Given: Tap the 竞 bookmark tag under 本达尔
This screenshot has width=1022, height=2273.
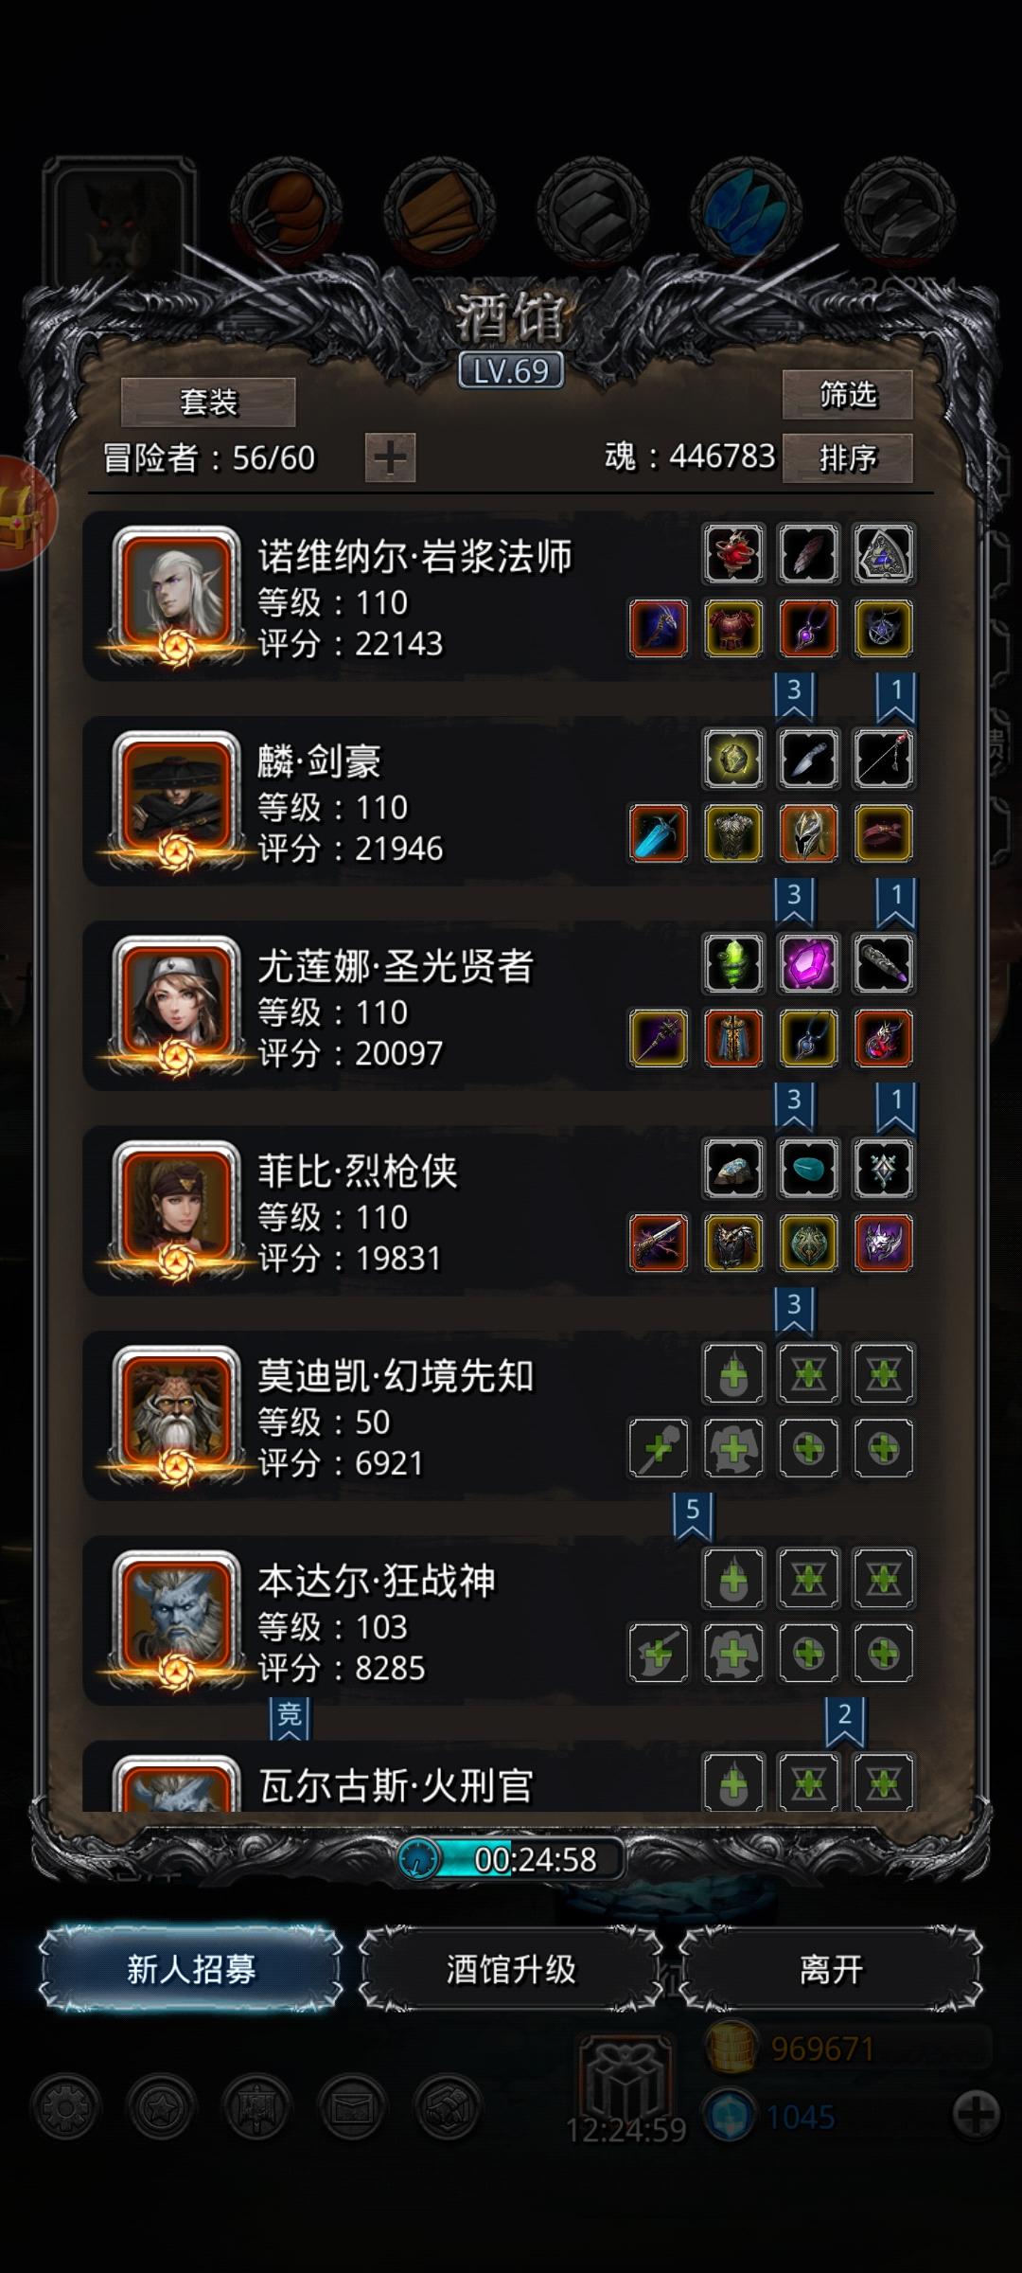Looking at the screenshot, I should [x=290, y=1718].
